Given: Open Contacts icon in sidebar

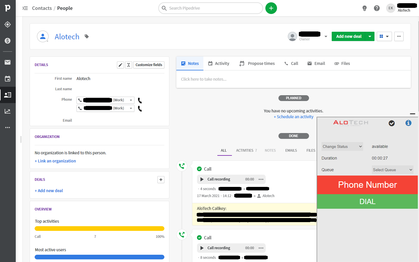Looking at the screenshot, I should 8,95.
